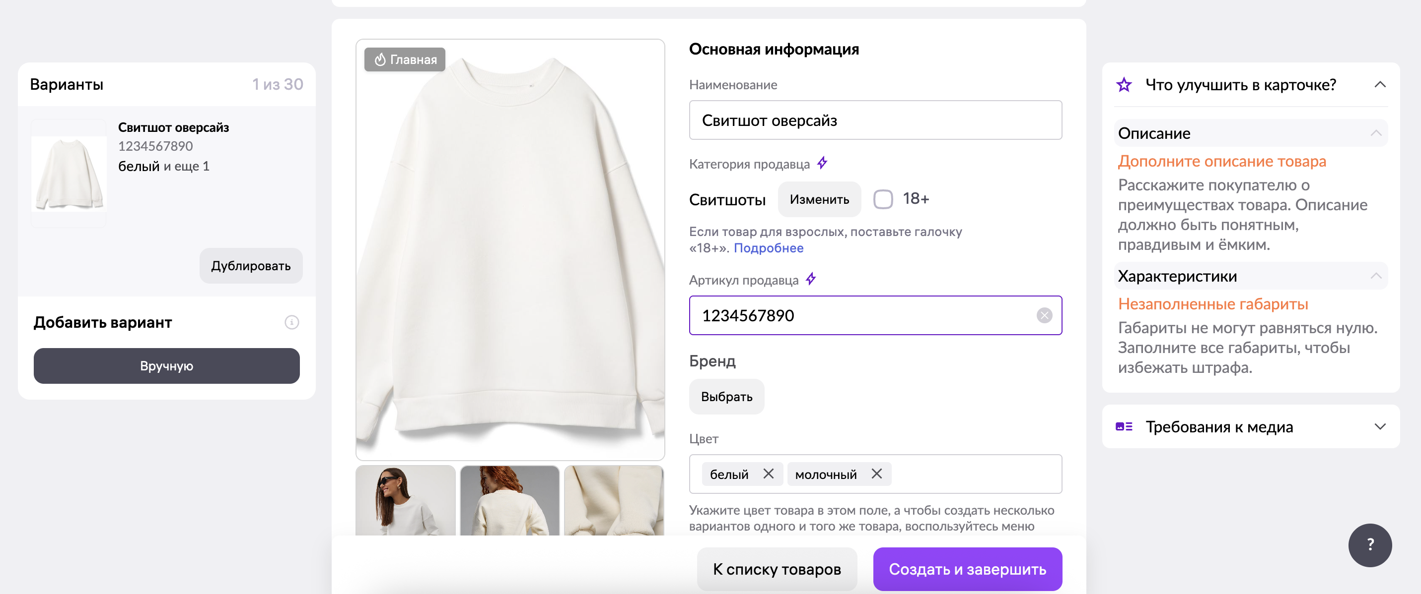Click белый и еще 1 text
Image resolution: width=1421 pixels, height=594 pixels.
click(164, 167)
